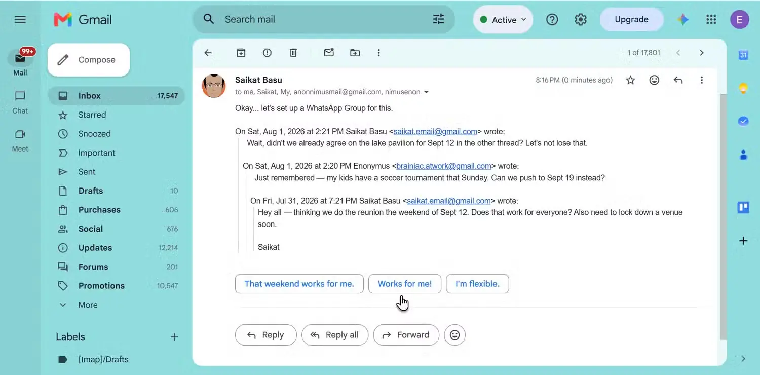760x375 pixels.
Task: Open Google Keep side panel
Action: click(743, 88)
